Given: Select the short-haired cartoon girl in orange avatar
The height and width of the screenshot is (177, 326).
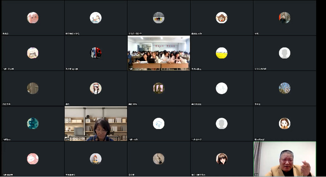Looking at the screenshot, I should point(284,124).
